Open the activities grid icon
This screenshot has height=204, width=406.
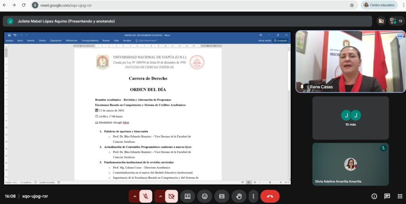(x=400, y=196)
